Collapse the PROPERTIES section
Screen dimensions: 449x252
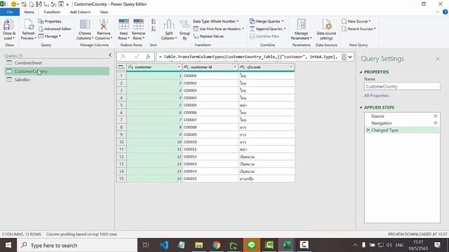point(361,72)
